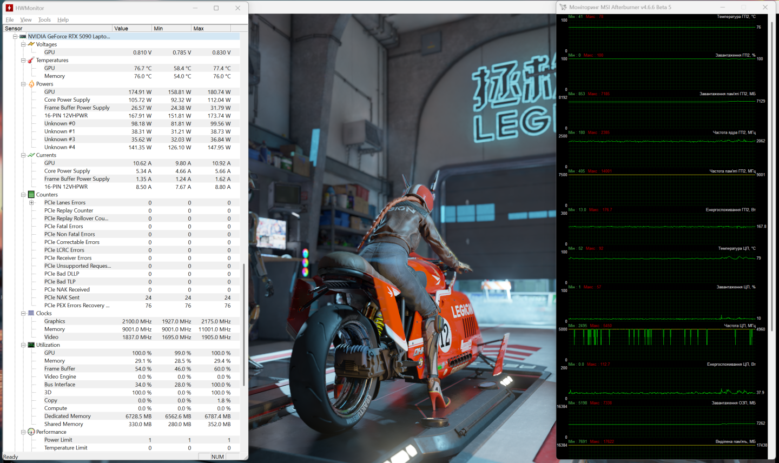Screen dimensions: 779x463
Task: Click the Clocks category icon
Action: [x=31, y=313]
